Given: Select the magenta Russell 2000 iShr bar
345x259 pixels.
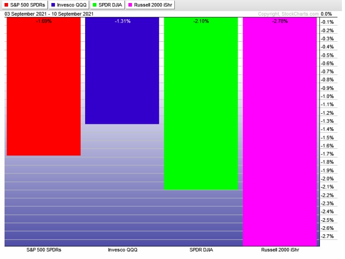Looking at the screenshot, I should tap(280, 132).
